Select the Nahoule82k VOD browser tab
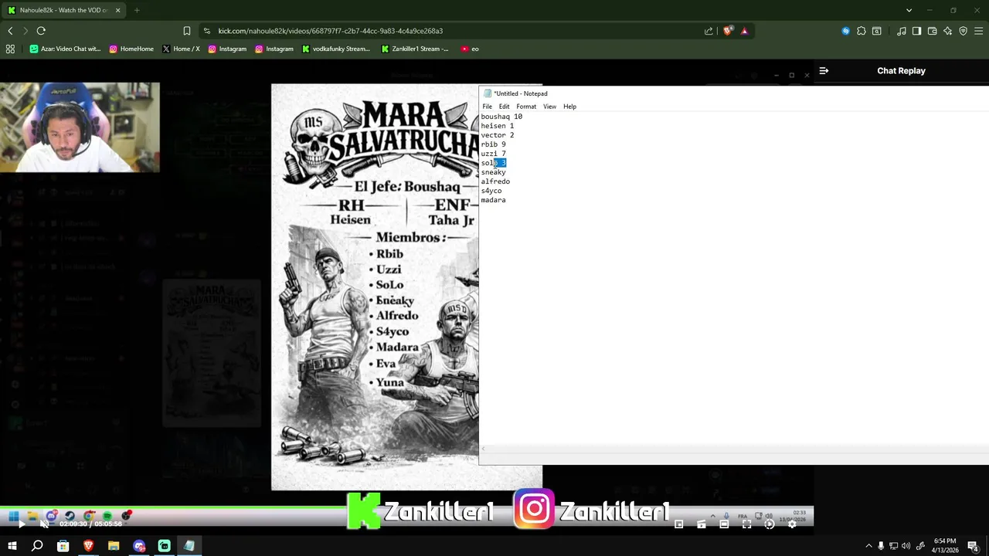 [64, 10]
